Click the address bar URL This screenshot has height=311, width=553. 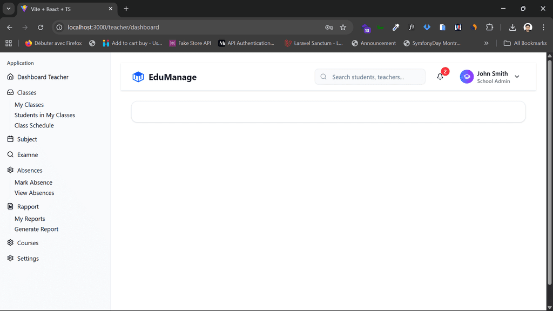coord(113,27)
